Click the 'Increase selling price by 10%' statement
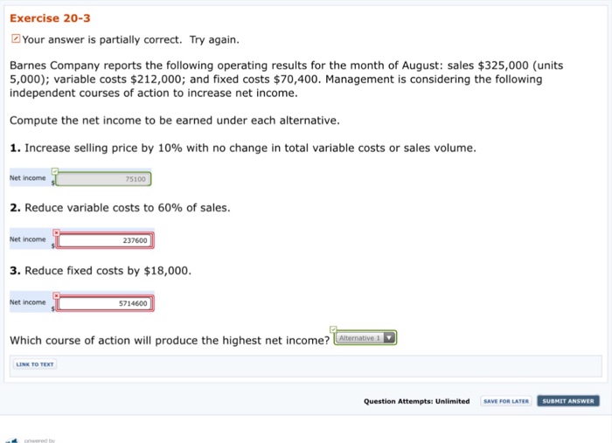The width and height of the screenshot is (612, 443). click(x=250, y=149)
